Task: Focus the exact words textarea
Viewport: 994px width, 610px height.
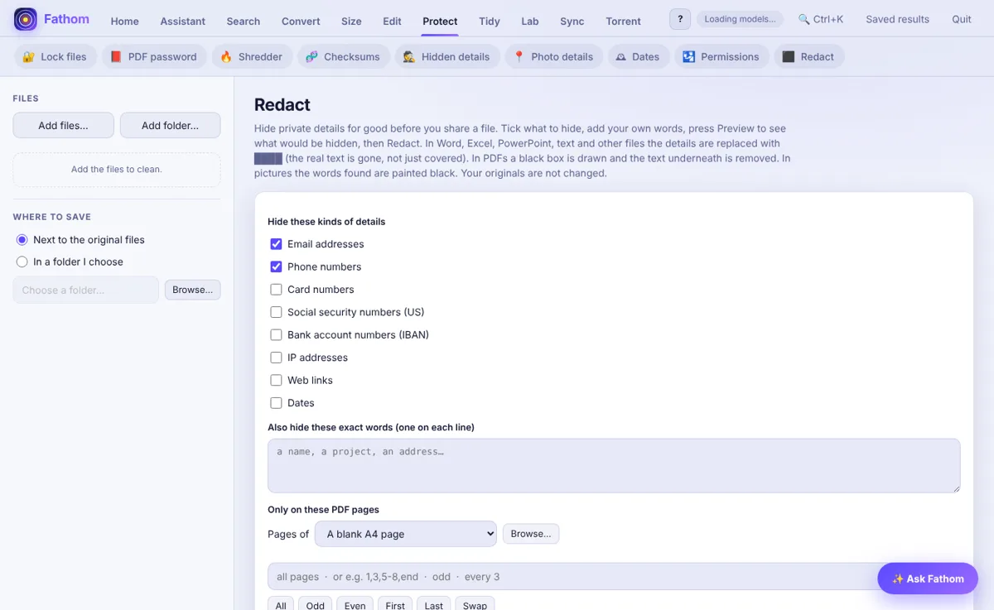Action: pyautogui.click(x=614, y=466)
